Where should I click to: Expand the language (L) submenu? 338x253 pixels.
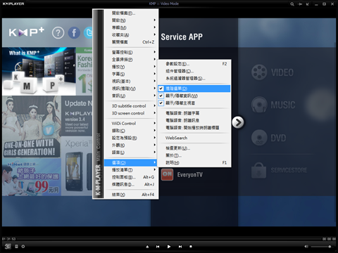pos(130,153)
